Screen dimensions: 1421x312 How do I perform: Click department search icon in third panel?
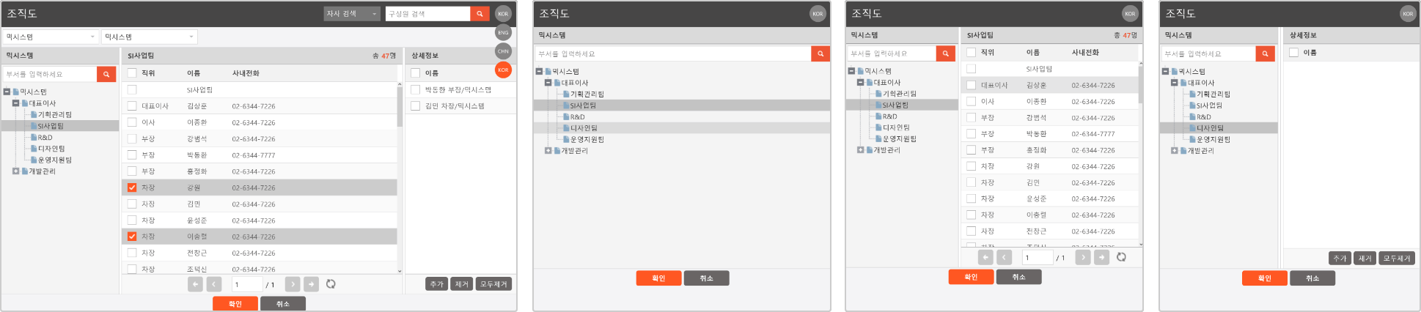click(946, 53)
